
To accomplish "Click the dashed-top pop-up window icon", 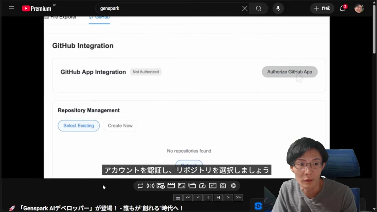I will coord(192,186).
